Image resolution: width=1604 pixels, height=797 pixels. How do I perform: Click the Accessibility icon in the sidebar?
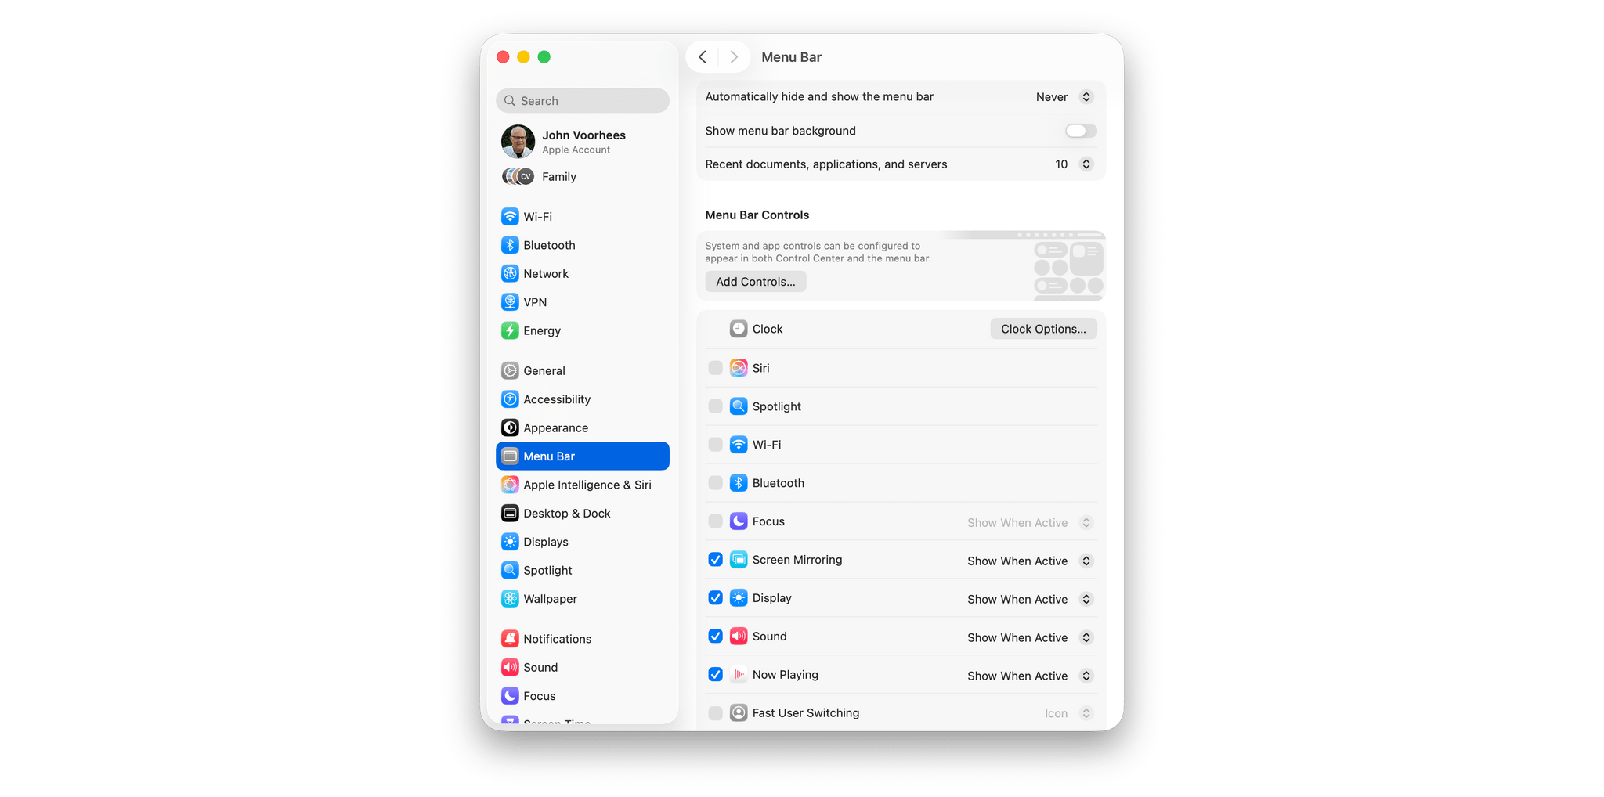click(x=510, y=399)
